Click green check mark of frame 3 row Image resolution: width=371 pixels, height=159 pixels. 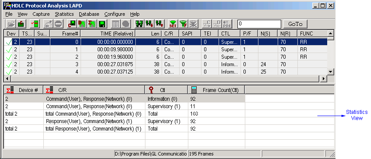coord(9,64)
